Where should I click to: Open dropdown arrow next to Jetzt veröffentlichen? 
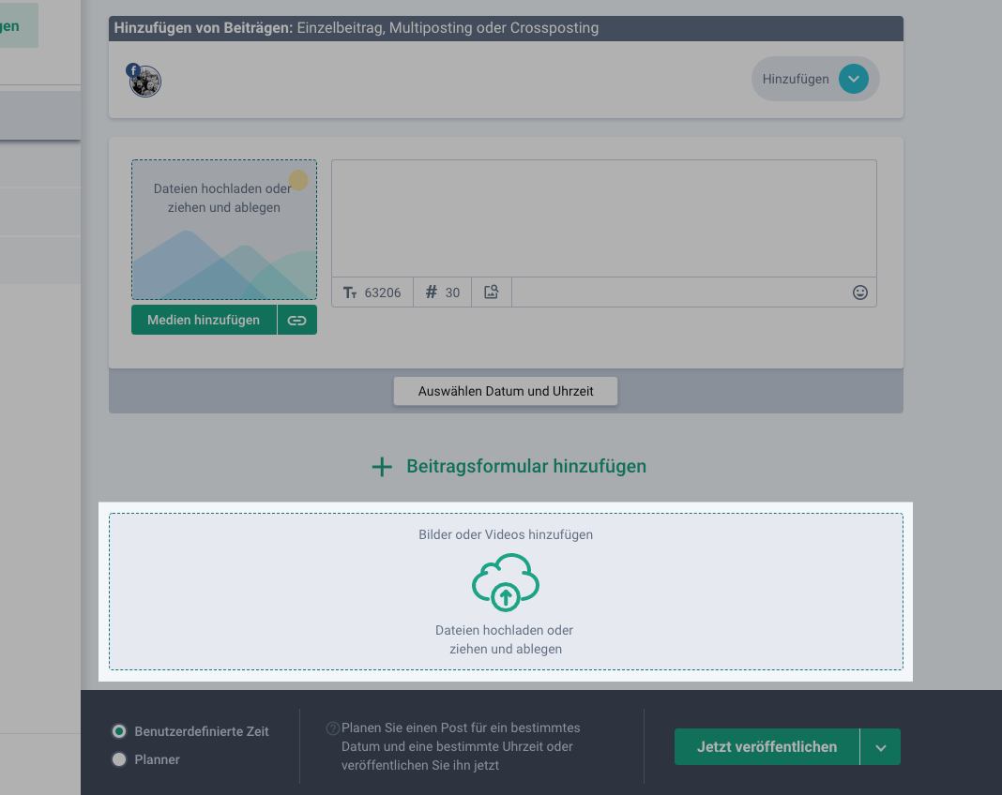pos(880,747)
